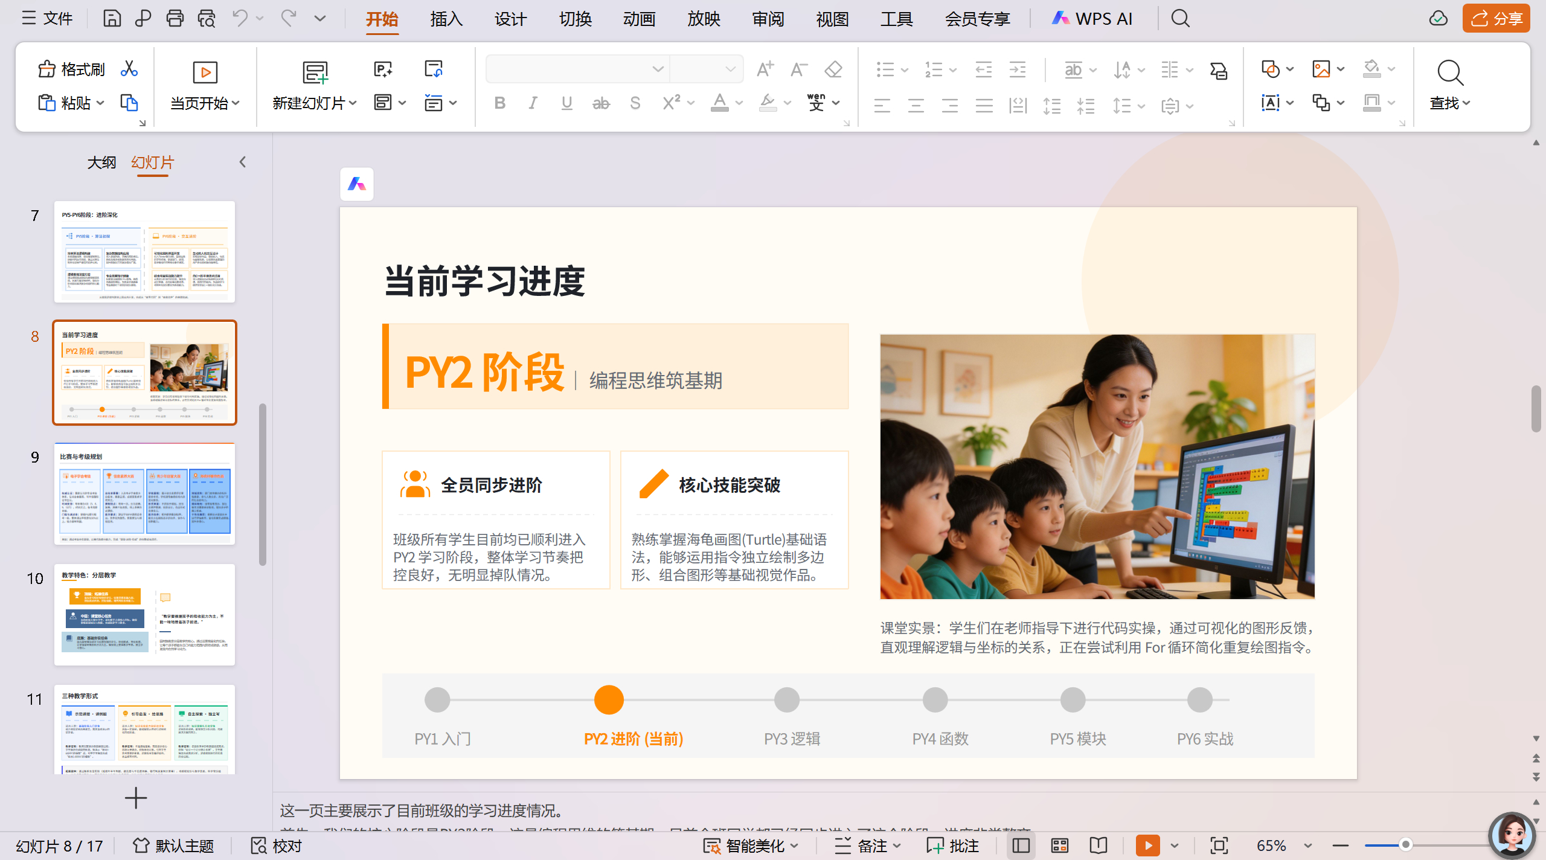The height and width of the screenshot is (860, 1546).
Task: Click the Print icon
Action: (x=175, y=19)
